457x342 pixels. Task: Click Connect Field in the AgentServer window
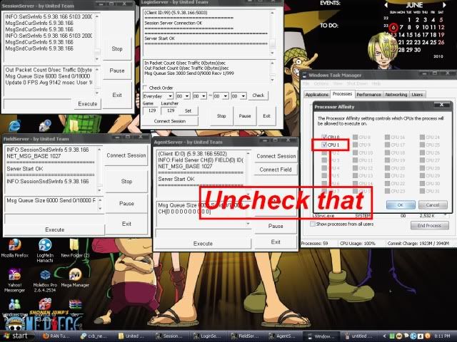coord(276,170)
